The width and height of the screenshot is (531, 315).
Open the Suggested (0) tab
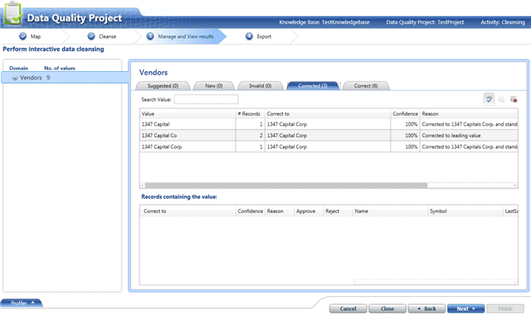click(163, 86)
